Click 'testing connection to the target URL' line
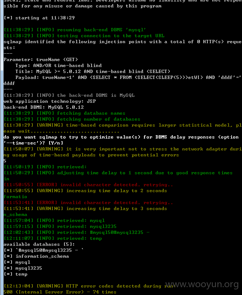This screenshot has height=295, width=242. point(84,36)
